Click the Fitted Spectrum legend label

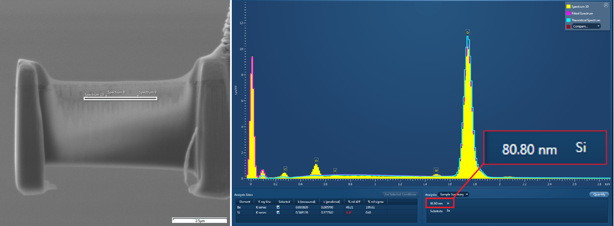tap(582, 13)
